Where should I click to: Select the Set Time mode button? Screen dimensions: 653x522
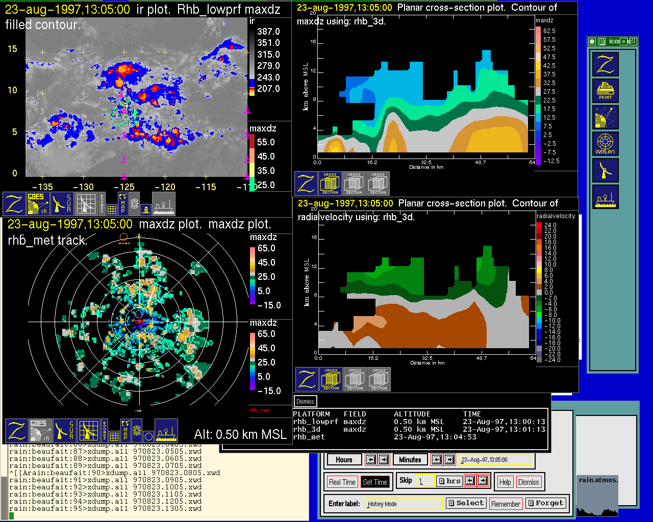375,482
